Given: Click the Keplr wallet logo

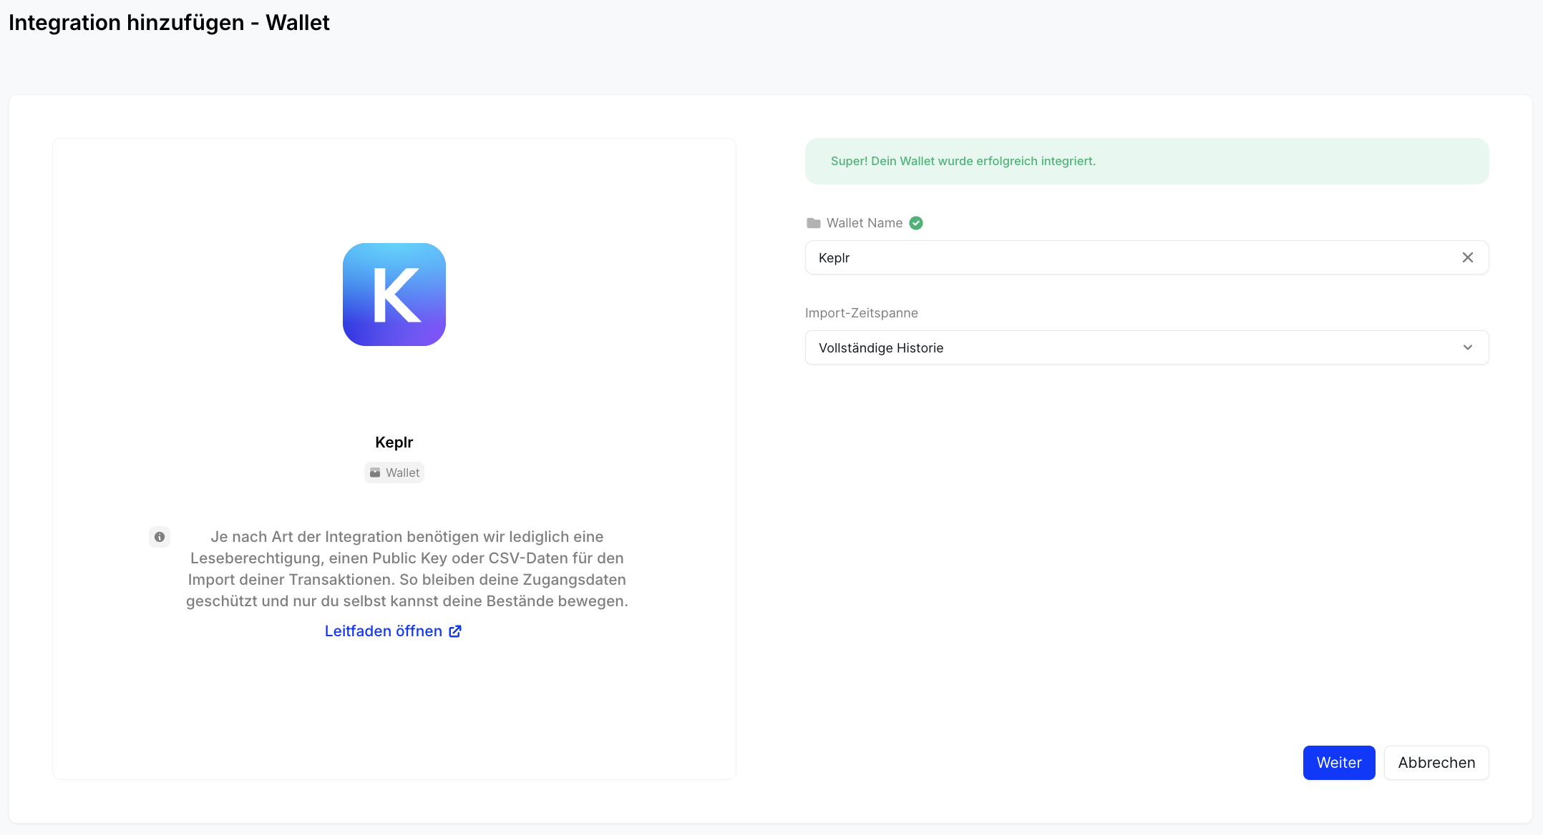Looking at the screenshot, I should 394,295.
